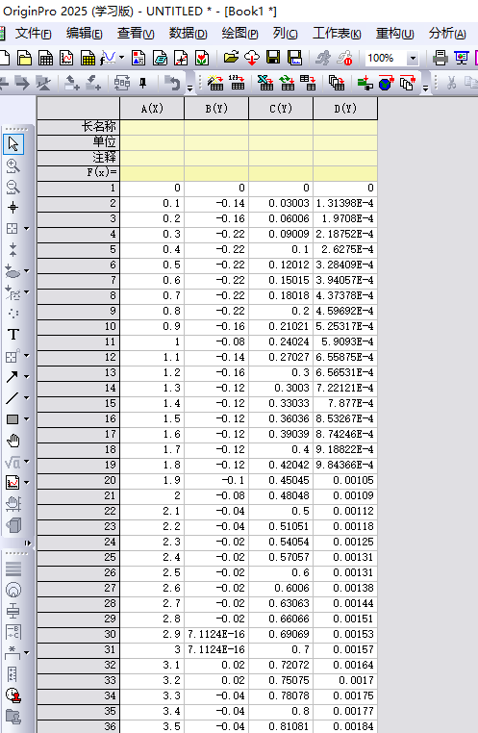478x733 pixels.
Task: Click the slide show presentation icon
Action: tap(462, 58)
